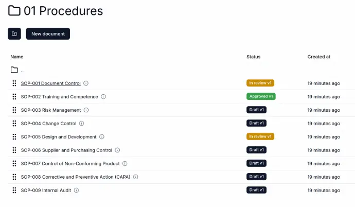Create a New document

48,34
